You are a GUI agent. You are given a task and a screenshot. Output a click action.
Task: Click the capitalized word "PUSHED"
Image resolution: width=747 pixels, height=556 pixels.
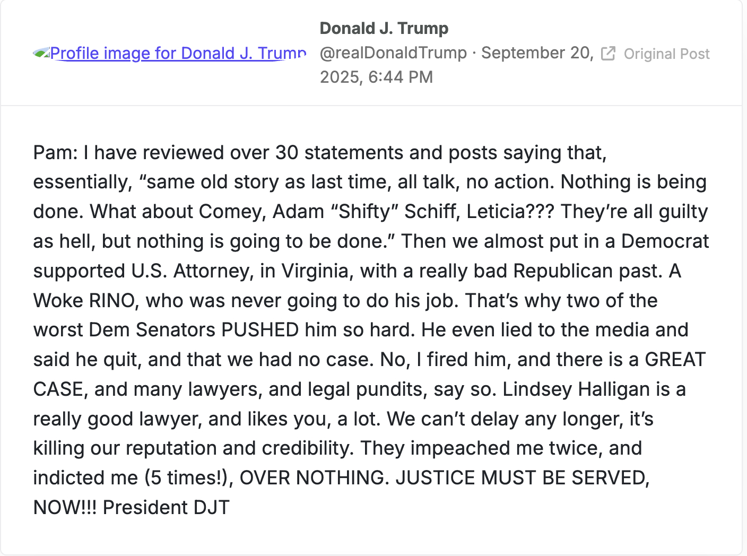(x=260, y=330)
